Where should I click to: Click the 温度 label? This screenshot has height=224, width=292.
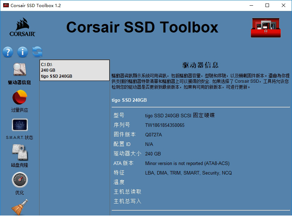(x=119, y=182)
